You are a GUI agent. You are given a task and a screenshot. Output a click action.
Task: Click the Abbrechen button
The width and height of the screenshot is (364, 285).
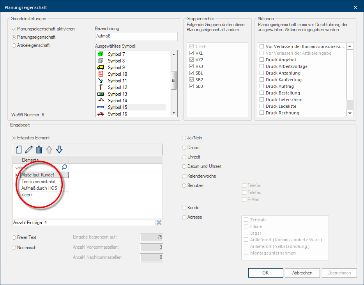click(x=302, y=273)
